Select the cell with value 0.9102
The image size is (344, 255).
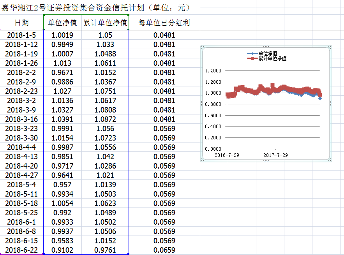pos(62,250)
